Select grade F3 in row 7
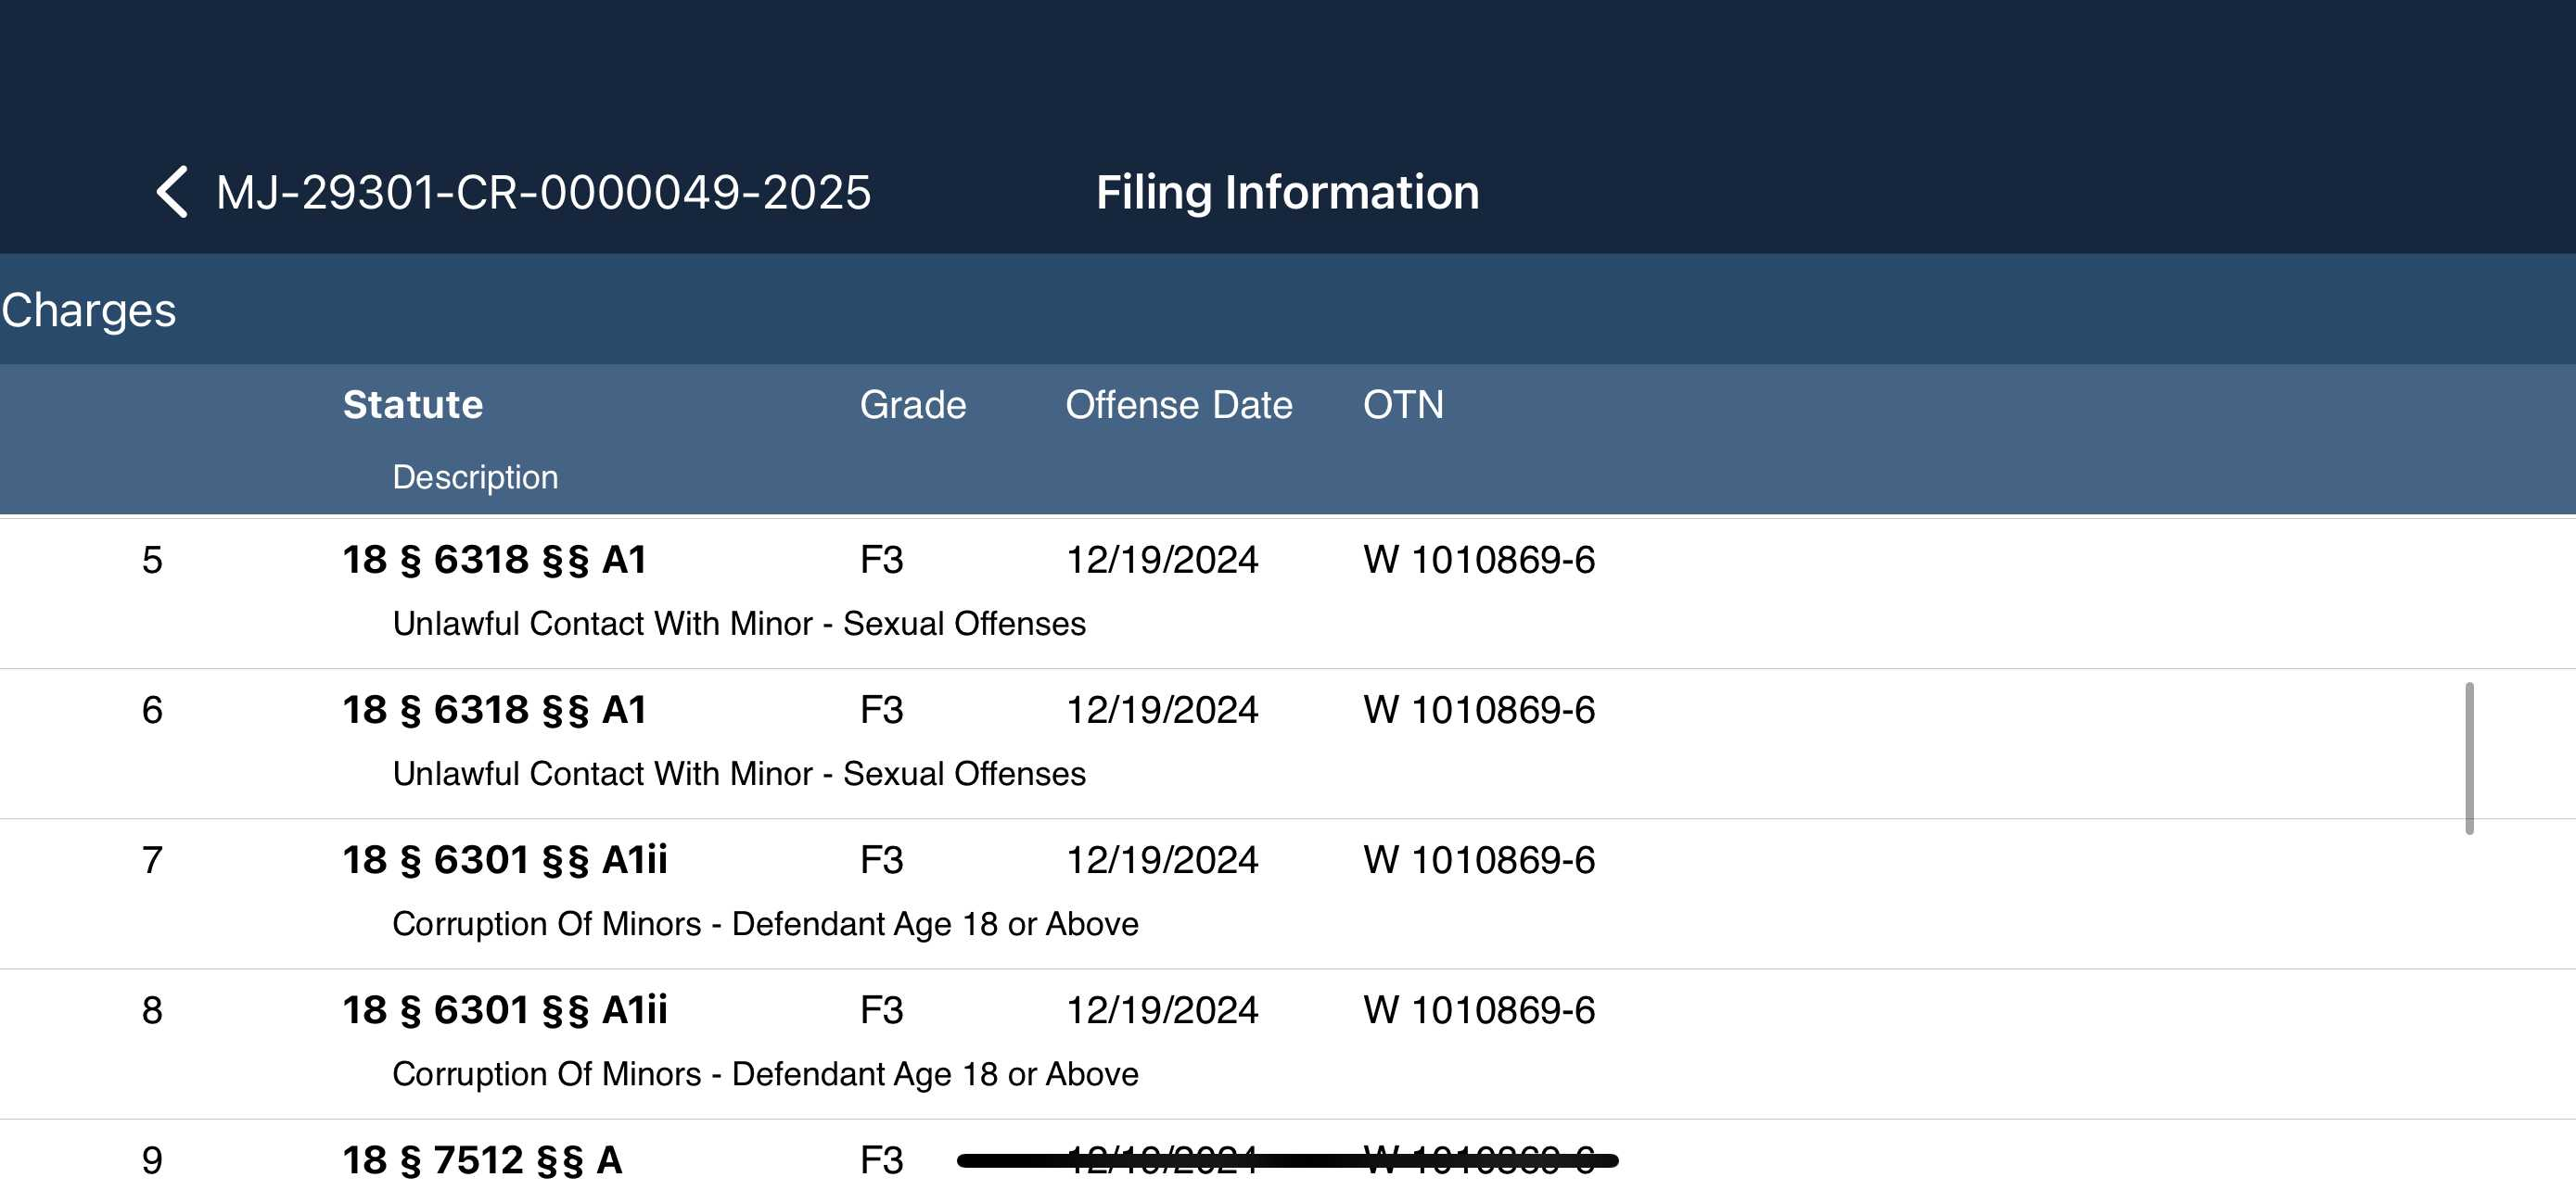Viewport: 2576px width, 1190px height. tap(881, 860)
